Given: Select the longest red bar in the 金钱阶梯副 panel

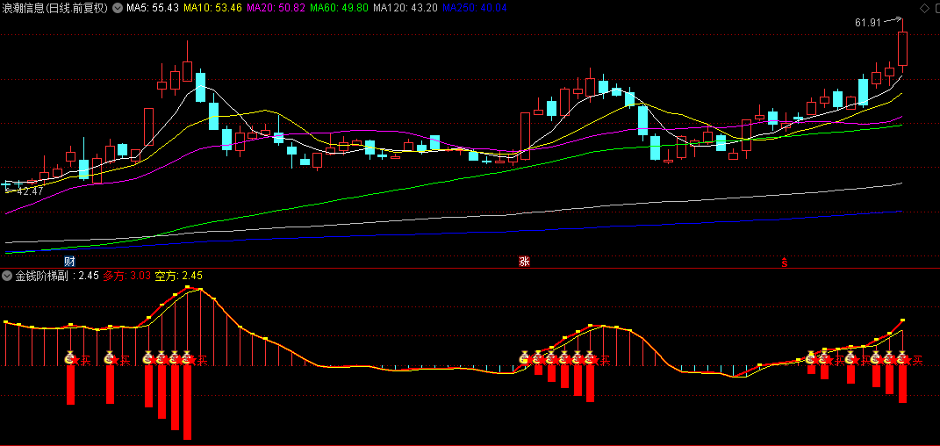Looking at the screenshot, I should 187,402.
